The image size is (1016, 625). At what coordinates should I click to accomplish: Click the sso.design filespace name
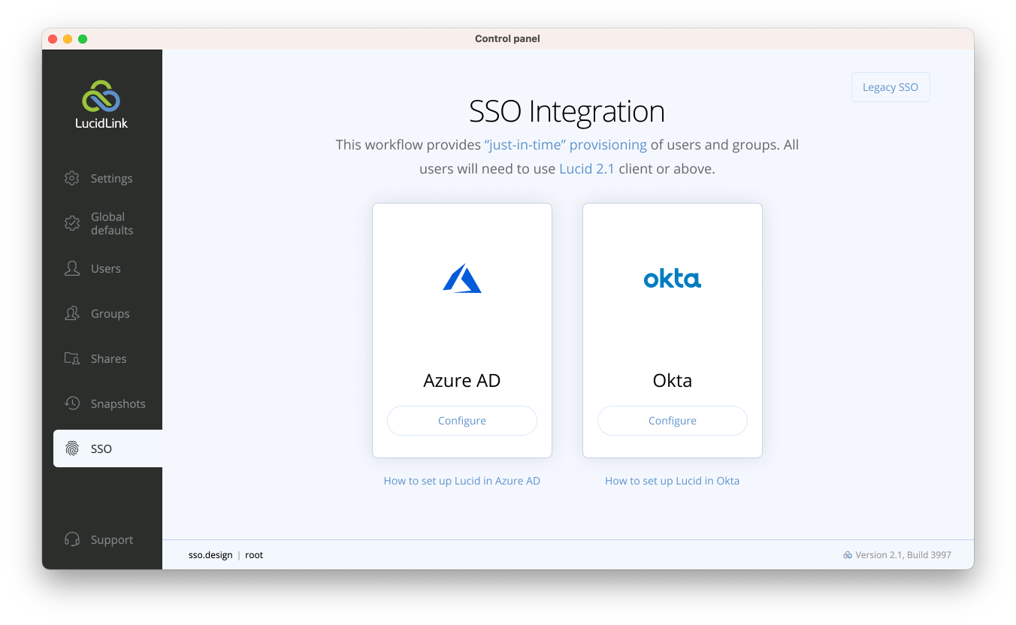[210, 555]
